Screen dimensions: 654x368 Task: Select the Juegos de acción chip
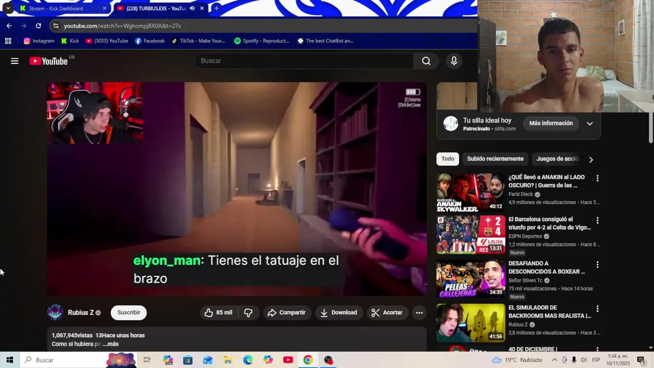tap(557, 159)
